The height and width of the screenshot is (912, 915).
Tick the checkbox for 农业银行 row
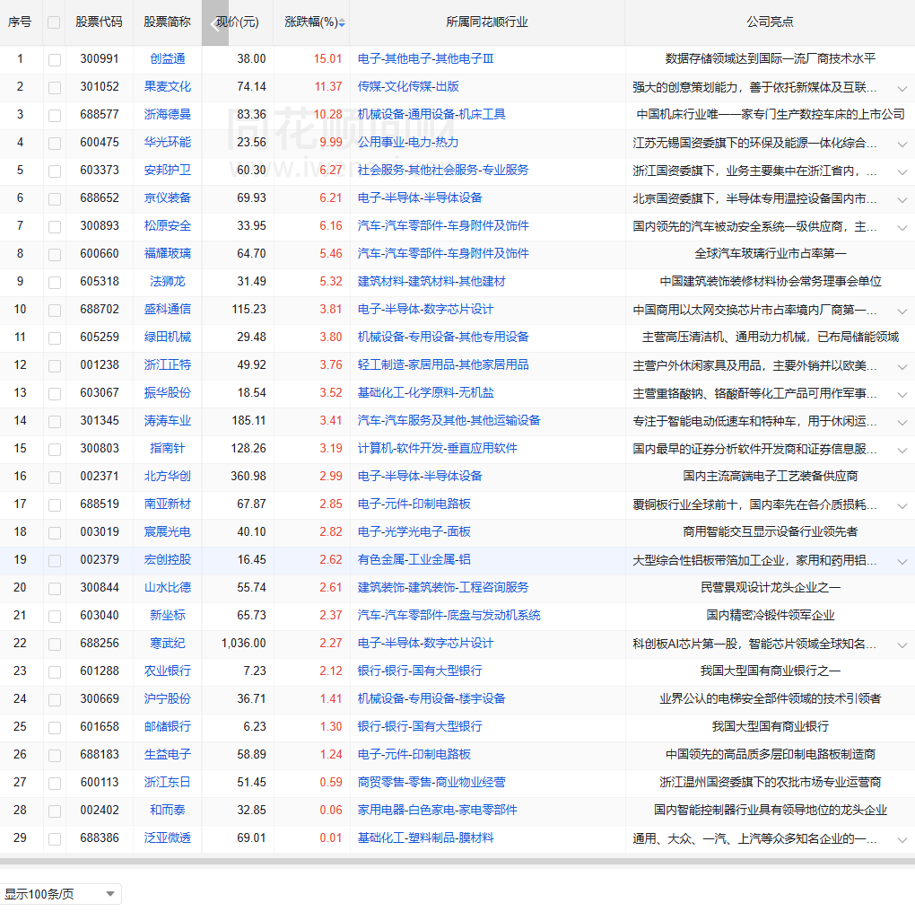click(55, 671)
